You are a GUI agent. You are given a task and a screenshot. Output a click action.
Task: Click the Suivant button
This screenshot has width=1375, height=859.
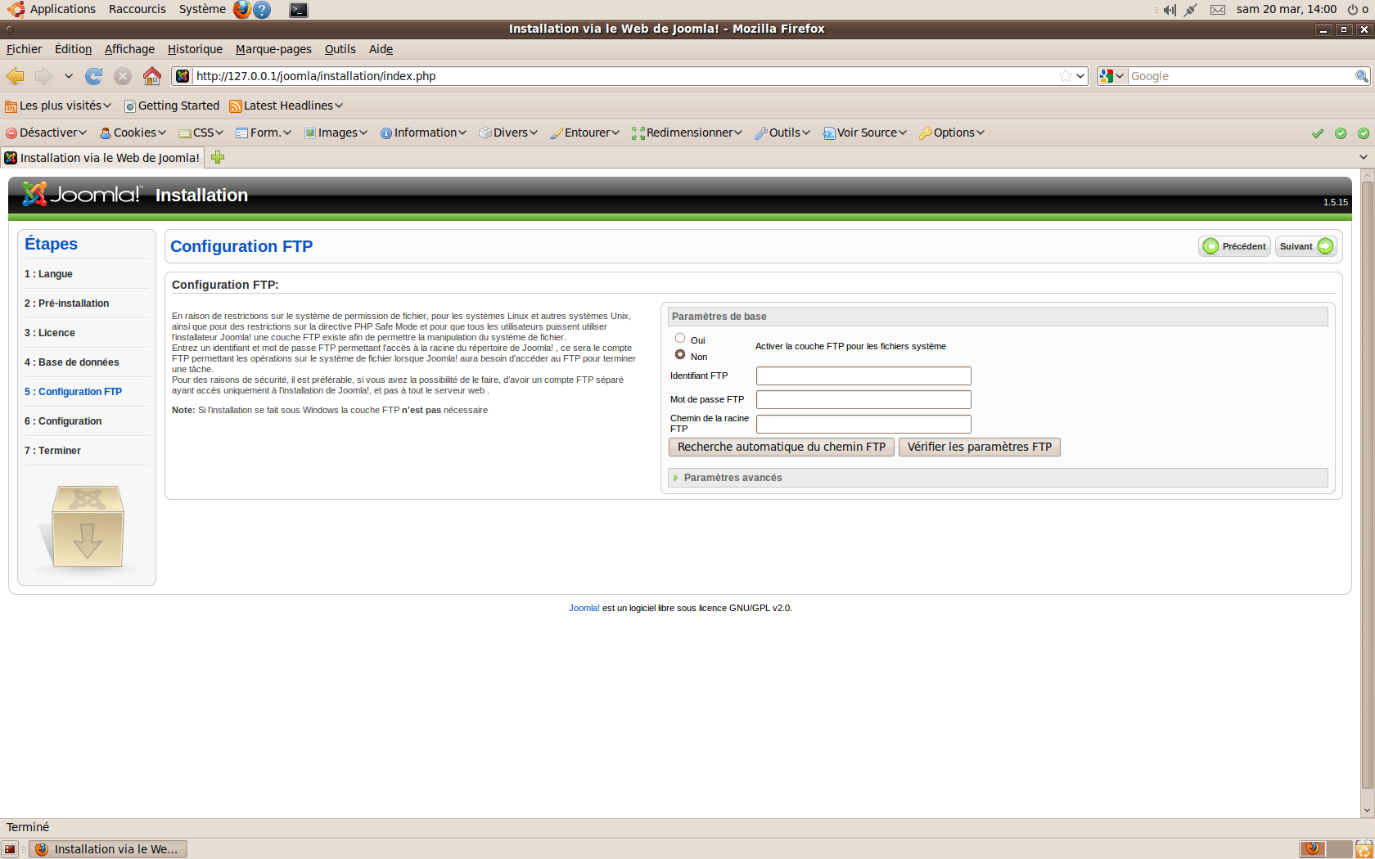click(x=1306, y=246)
